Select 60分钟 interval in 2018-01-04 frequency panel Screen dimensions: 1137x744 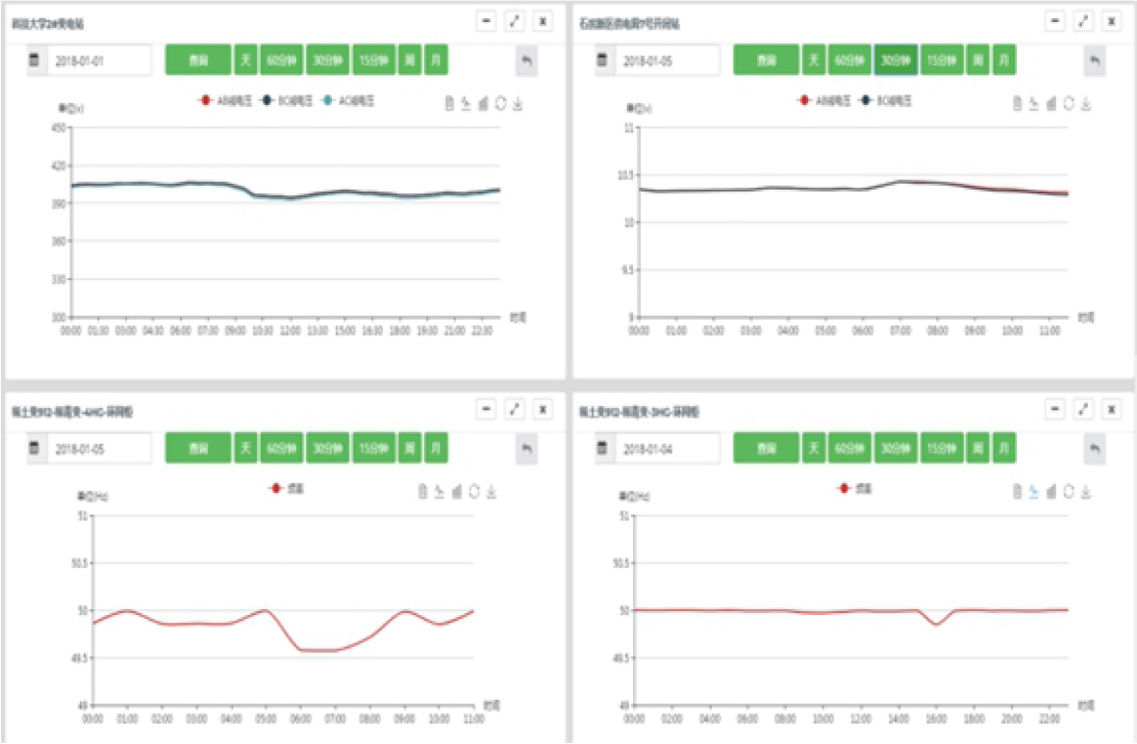point(849,448)
